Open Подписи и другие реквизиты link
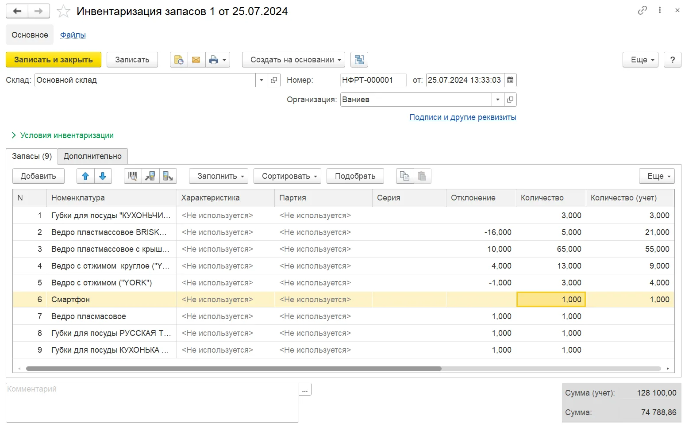The width and height of the screenshot is (685, 427). coord(463,117)
